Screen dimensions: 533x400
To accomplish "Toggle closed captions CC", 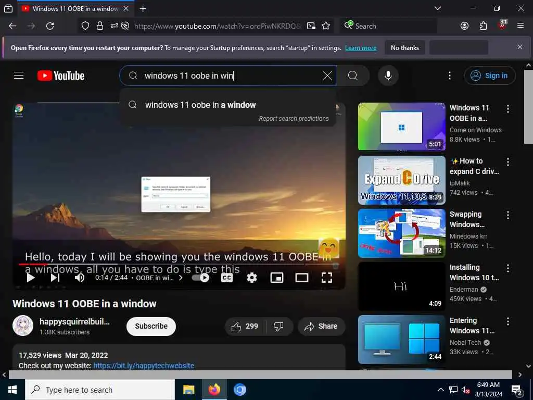I will [x=227, y=278].
